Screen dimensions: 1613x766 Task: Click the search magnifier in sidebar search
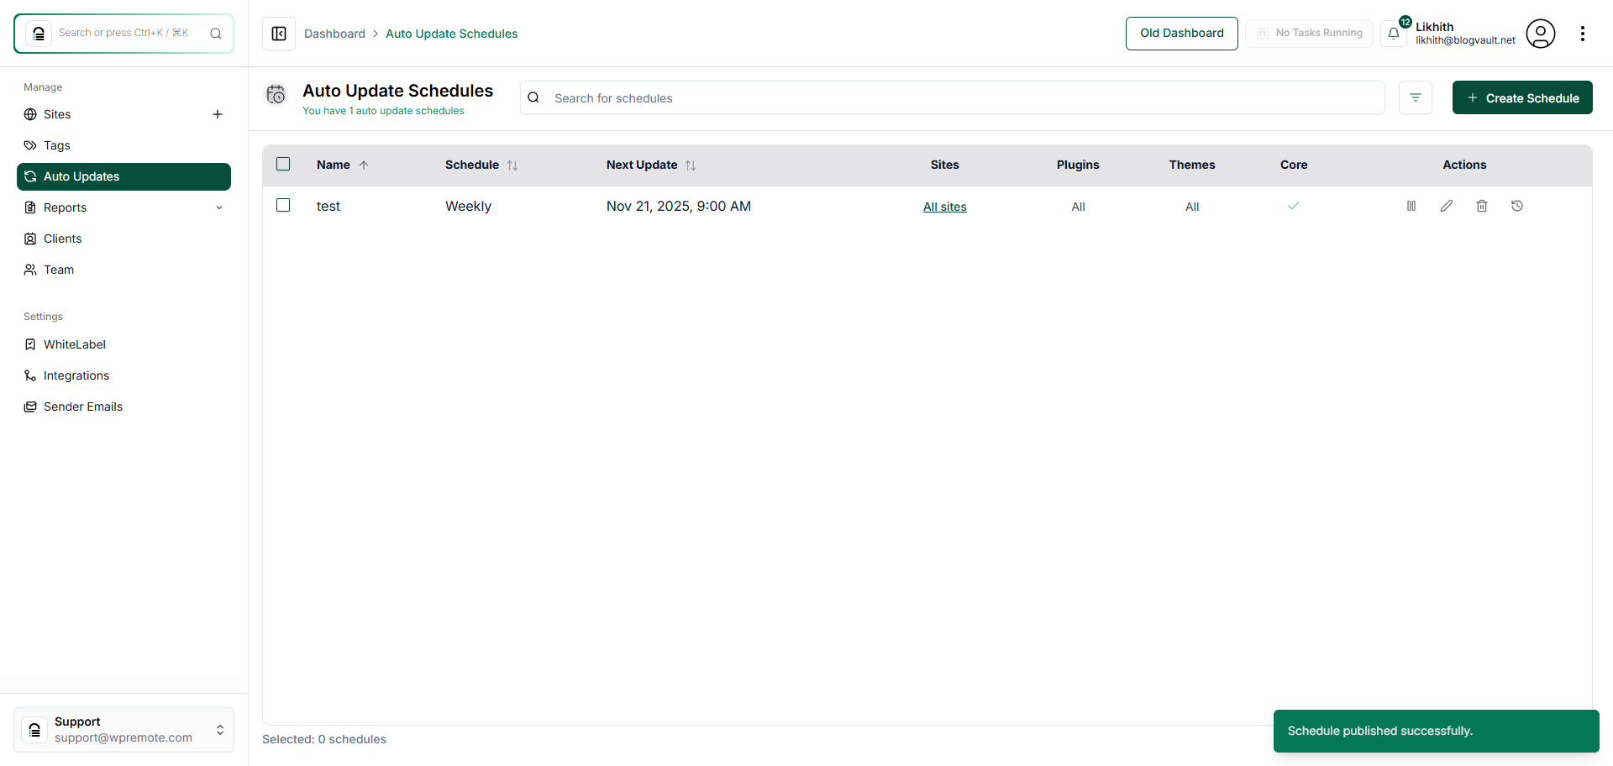tap(216, 34)
